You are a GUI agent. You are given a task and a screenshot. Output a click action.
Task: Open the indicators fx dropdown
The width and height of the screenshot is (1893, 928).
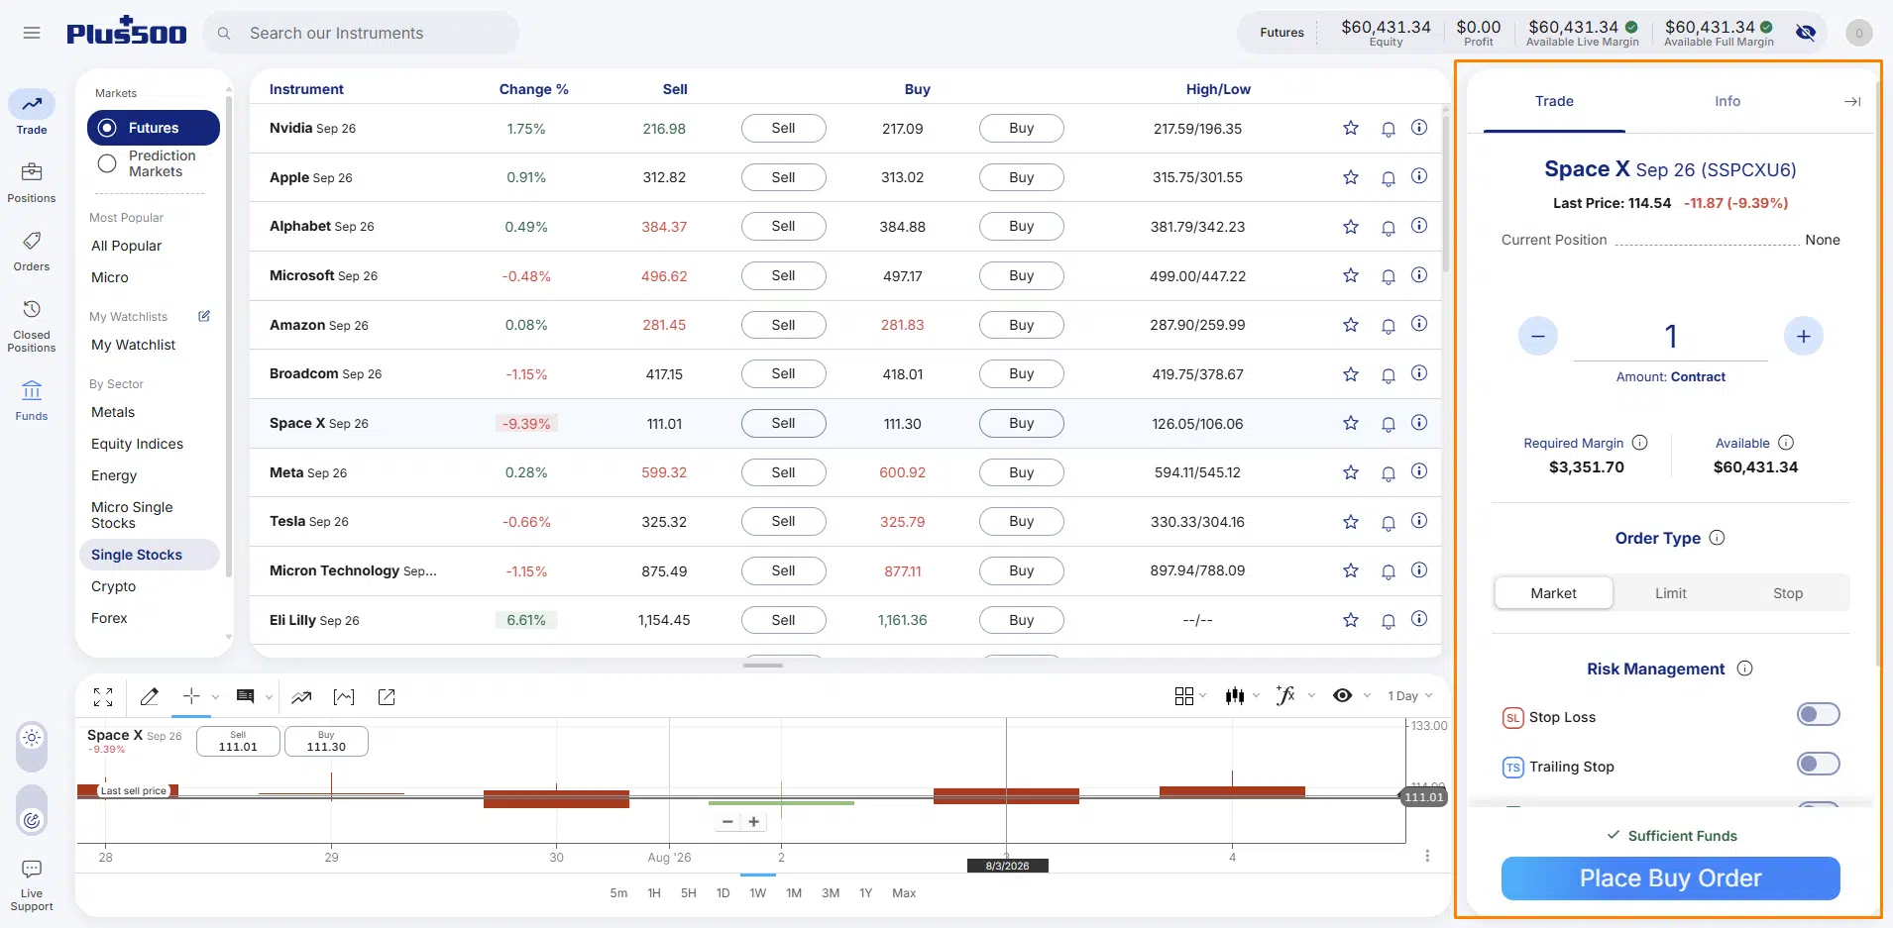tap(1294, 696)
